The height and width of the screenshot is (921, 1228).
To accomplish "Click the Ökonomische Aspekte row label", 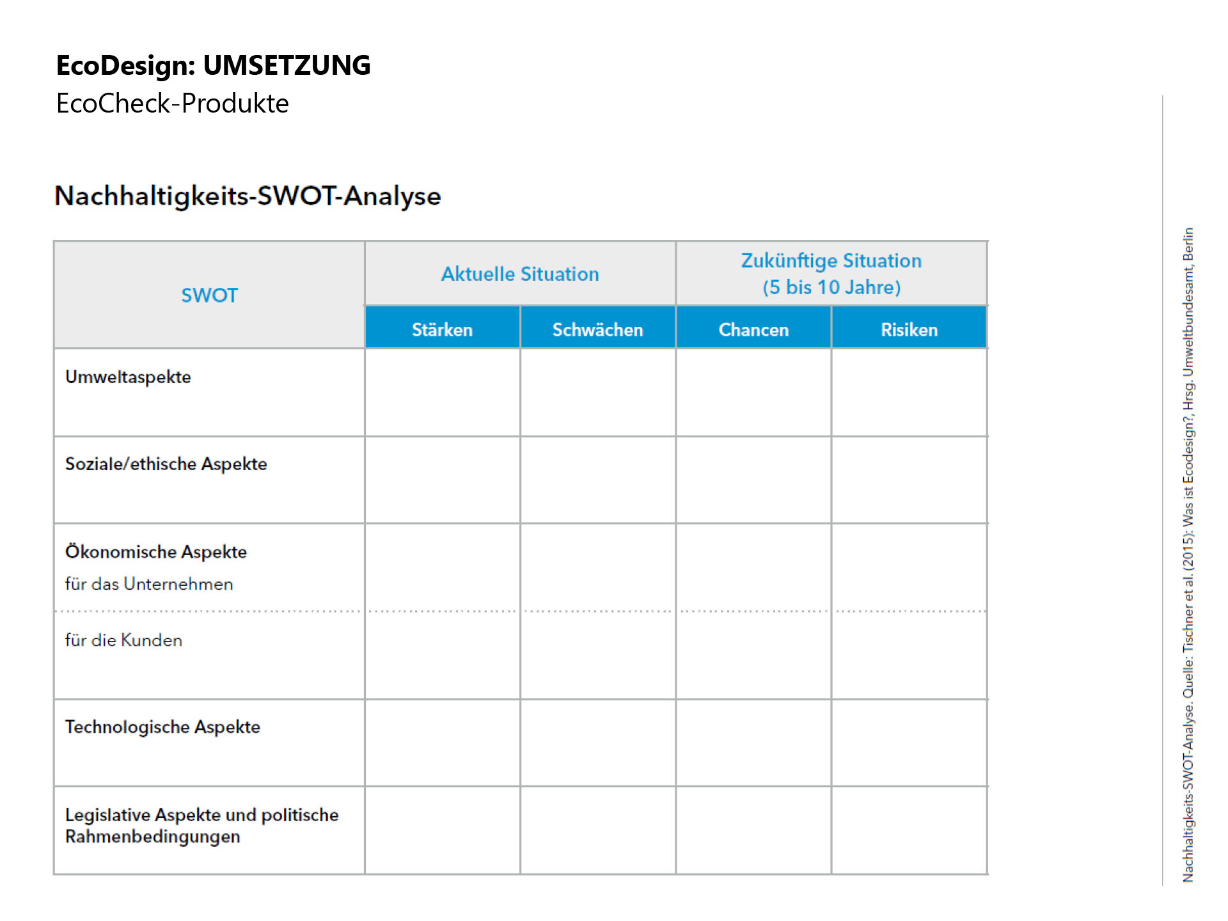I will click(156, 551).
